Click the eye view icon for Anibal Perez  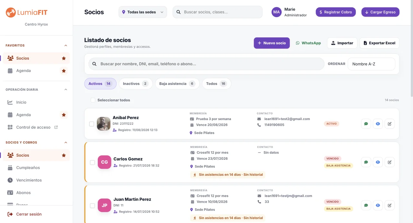pos(378,124)
